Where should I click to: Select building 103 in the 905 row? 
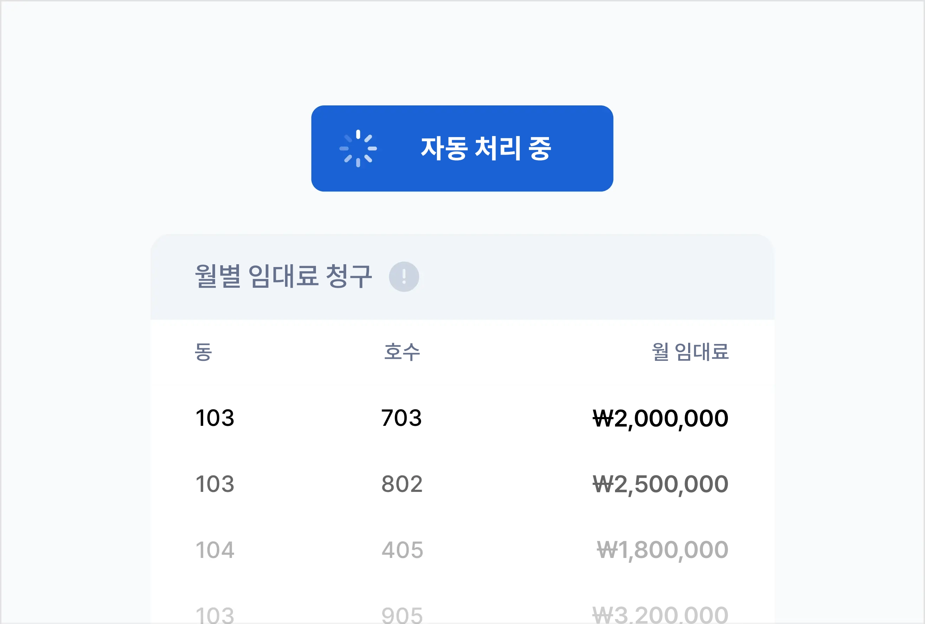point(215,615)
